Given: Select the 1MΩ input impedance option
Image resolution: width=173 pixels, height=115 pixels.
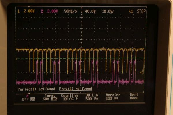Looking at the screenshot, I should 54,99.
